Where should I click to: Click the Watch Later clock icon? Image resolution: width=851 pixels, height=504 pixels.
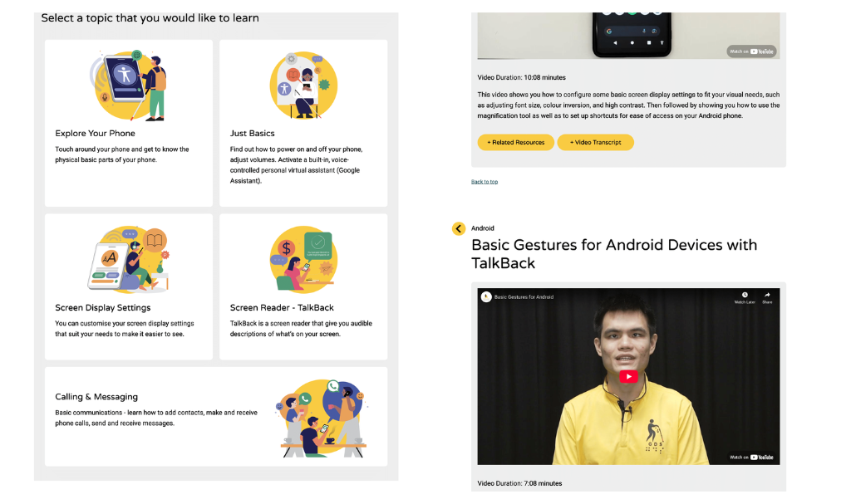click(x=745, y=295)
